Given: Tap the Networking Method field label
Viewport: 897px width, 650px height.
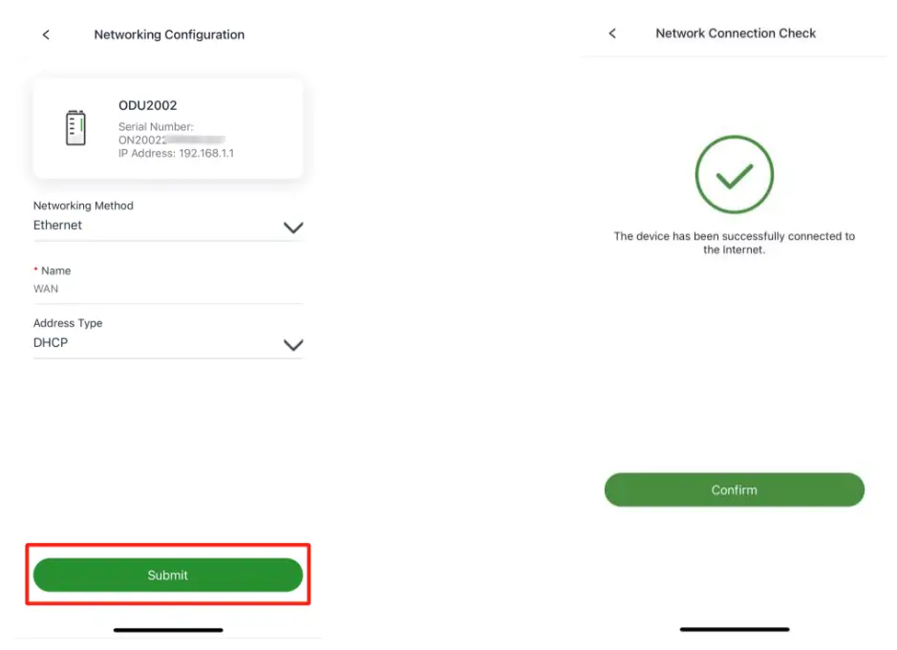Looking at the screenshot, I should 83,206.
